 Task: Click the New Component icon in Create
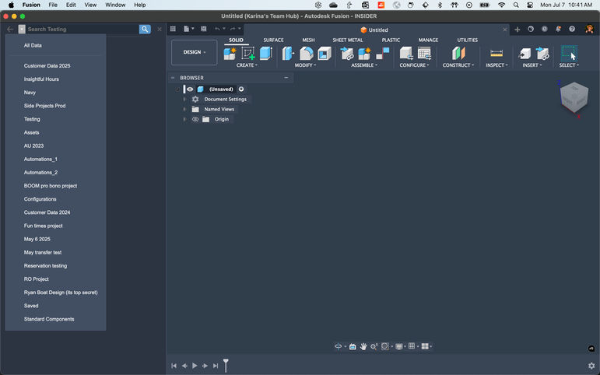click(x=230, y=54)
